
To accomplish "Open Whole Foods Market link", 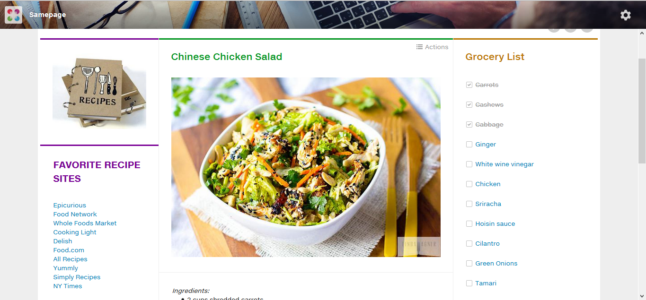I will pyautogui.click(x=85, y=223).
